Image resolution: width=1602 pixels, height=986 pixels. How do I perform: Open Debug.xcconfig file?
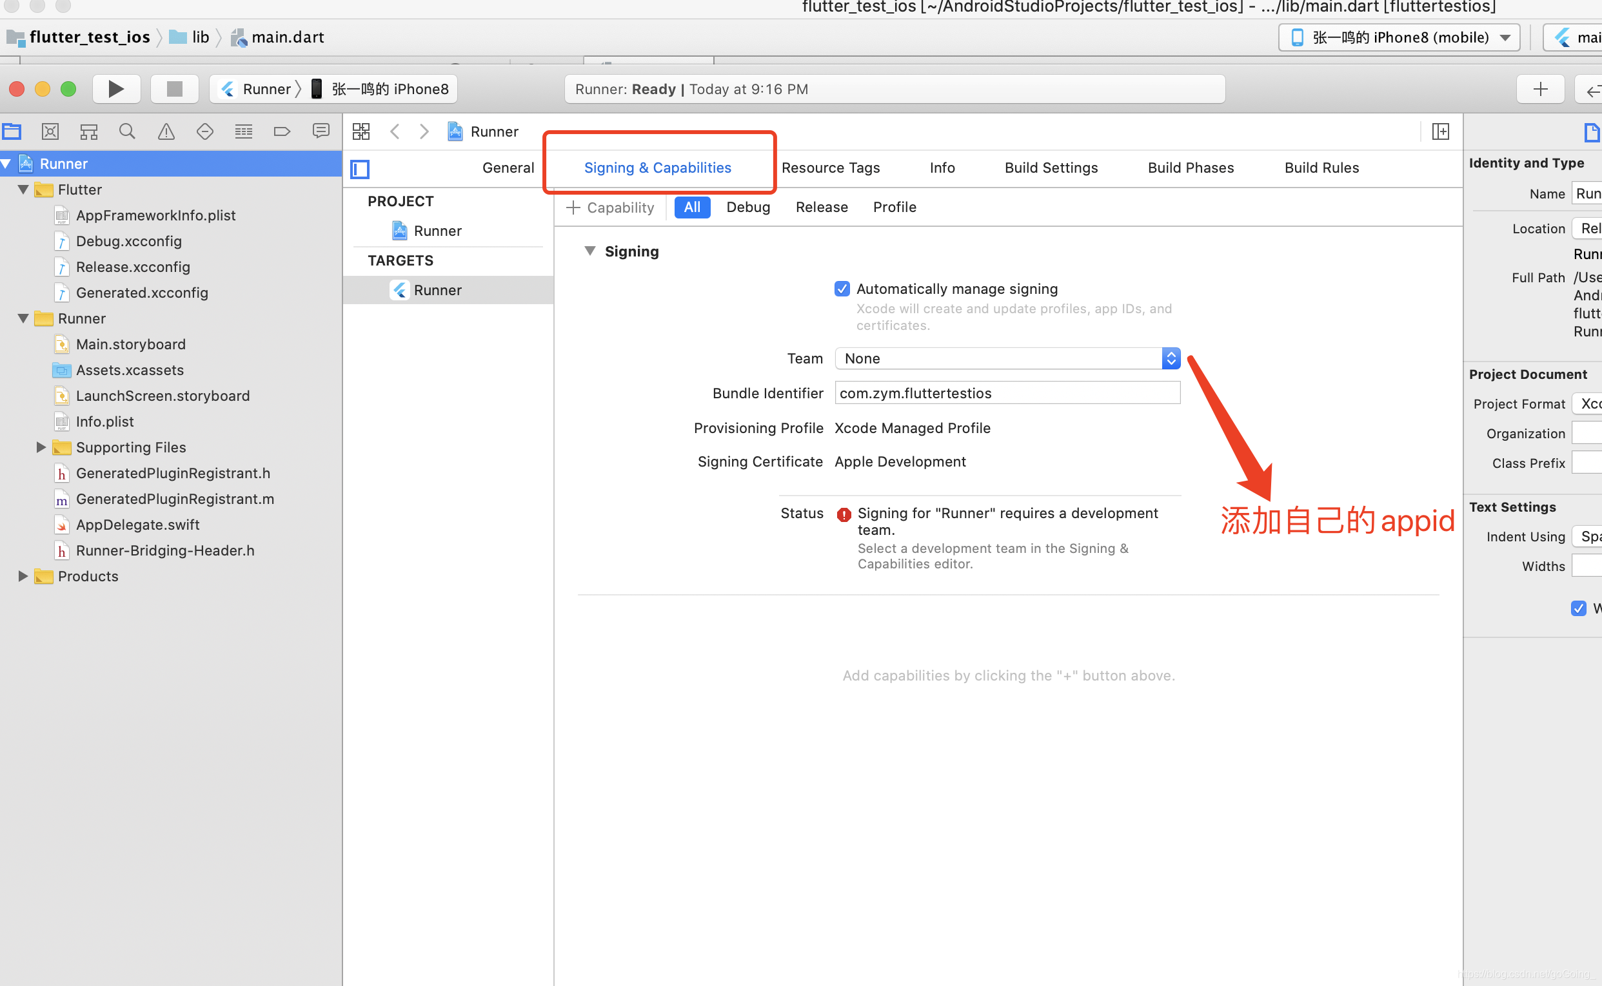pyautogui.click(x=129, y=241)
